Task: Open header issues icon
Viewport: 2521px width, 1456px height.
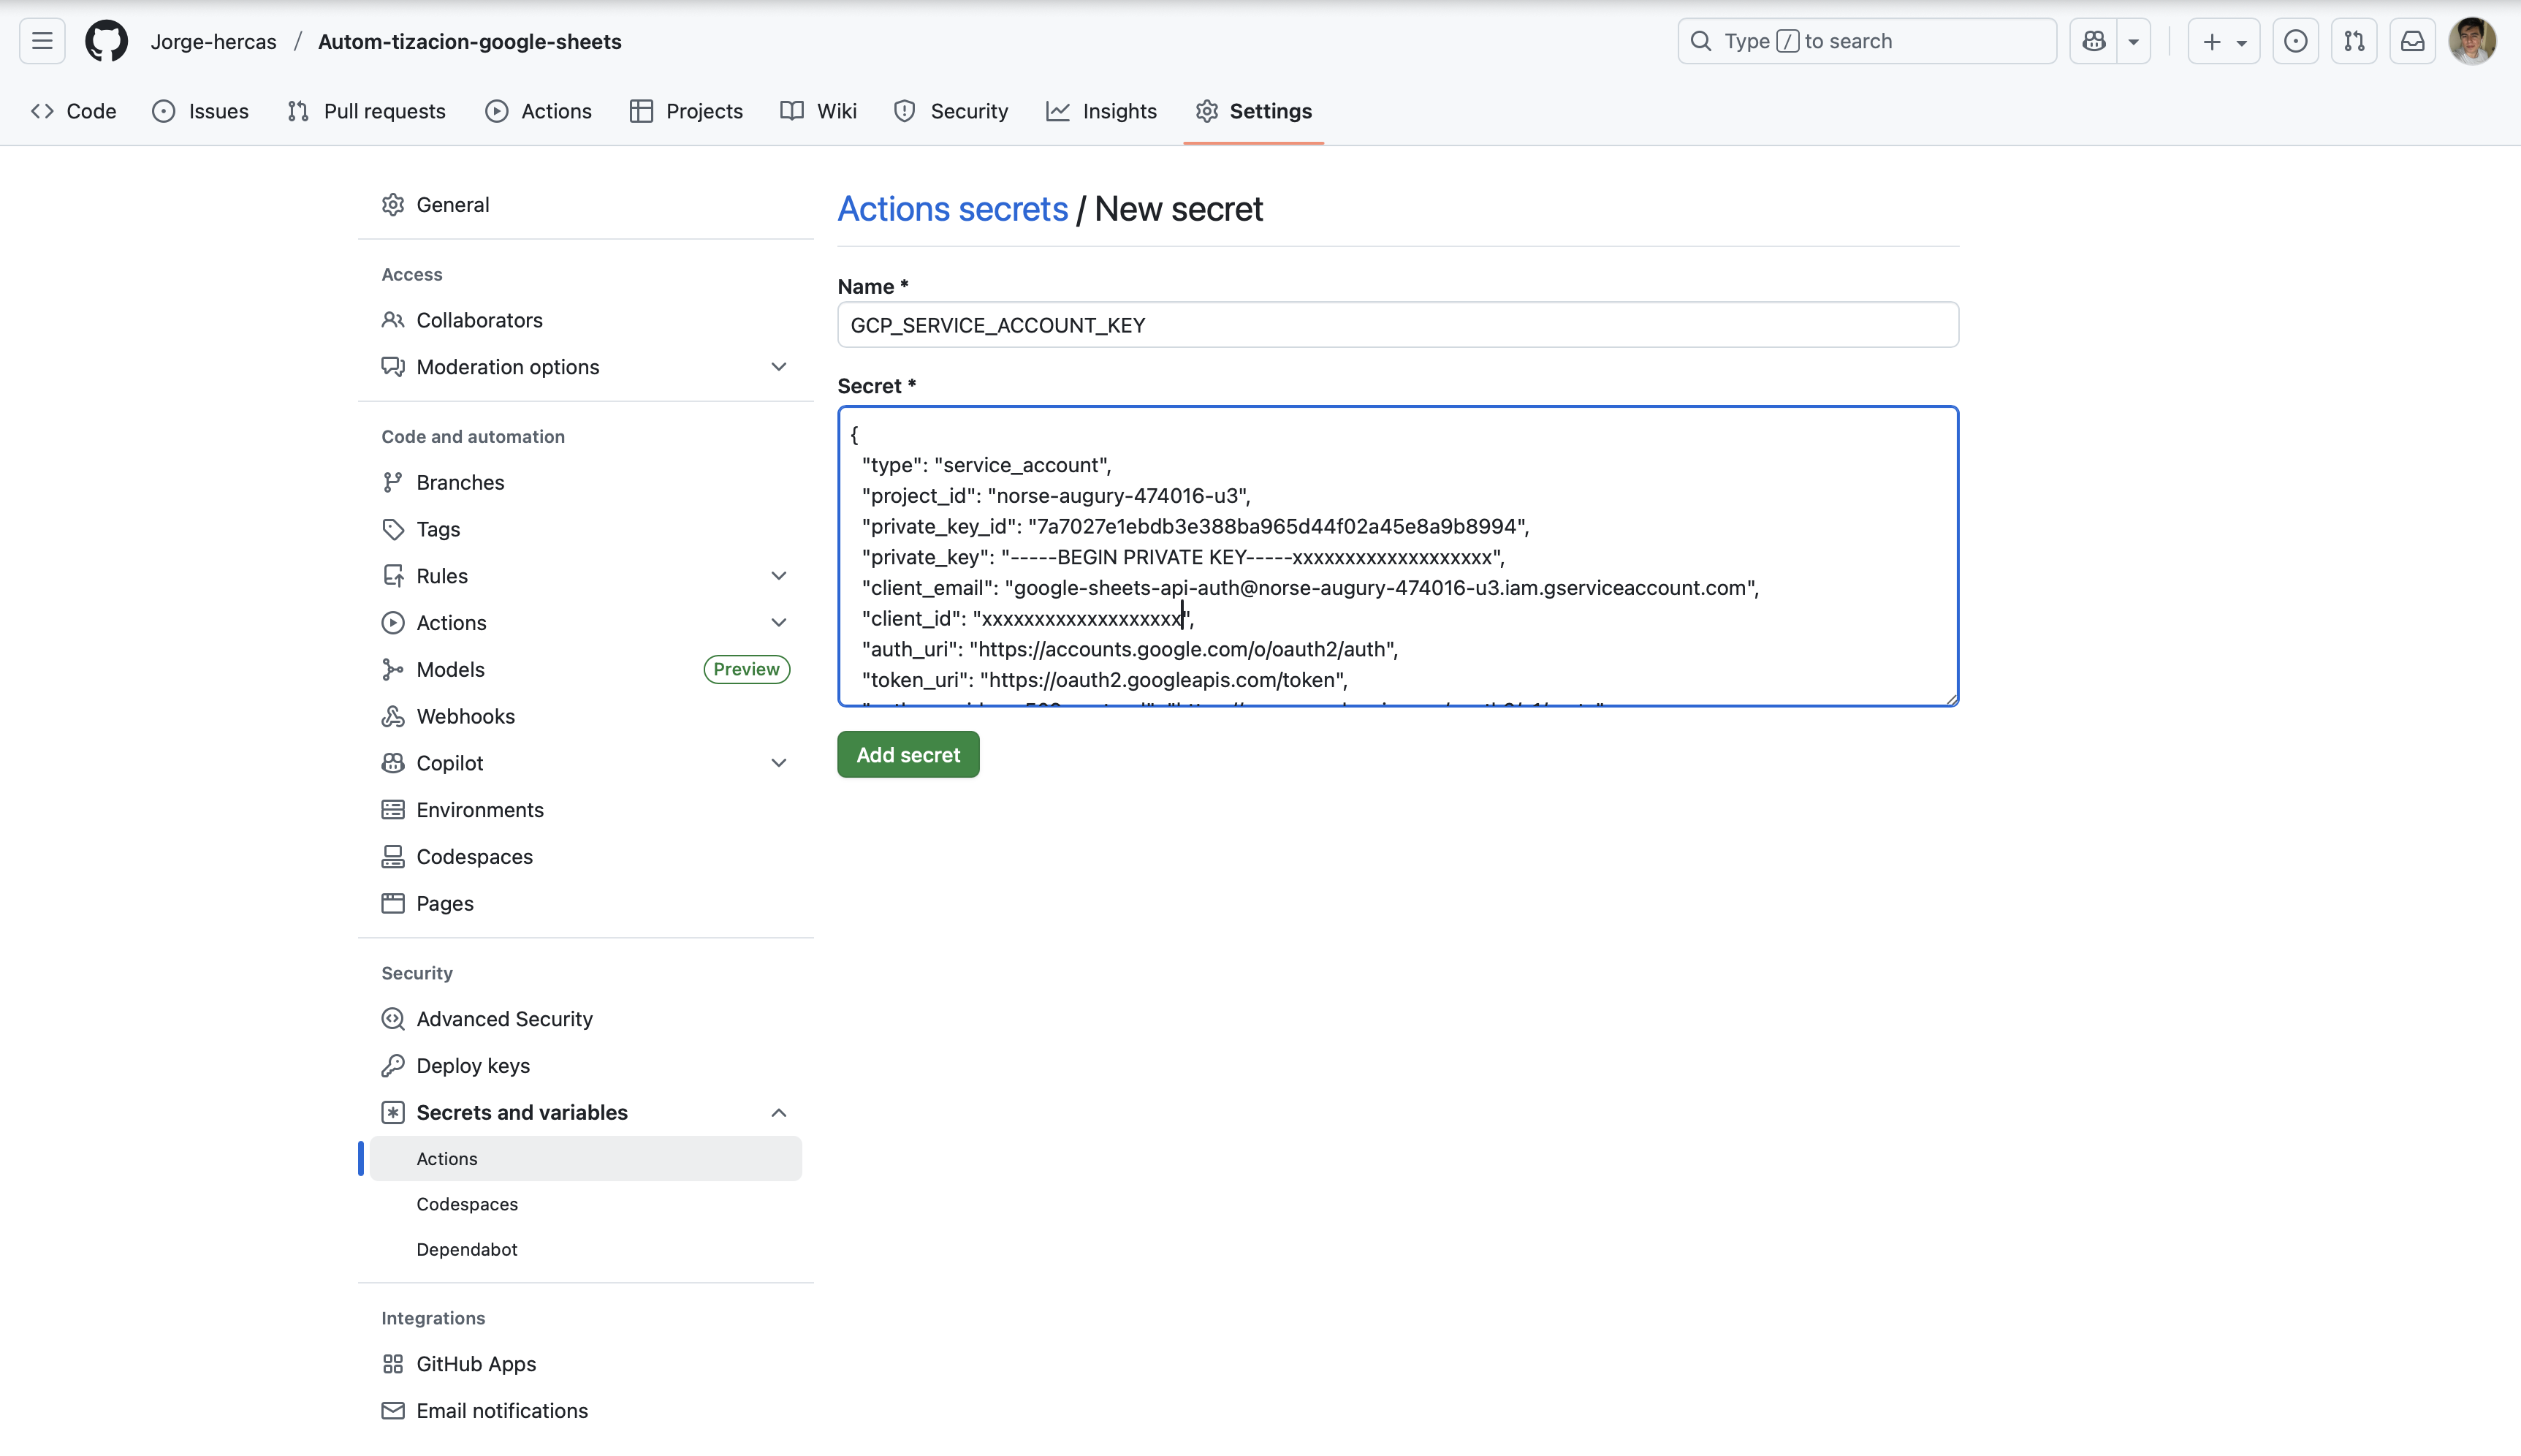Action: [2295, 41]
